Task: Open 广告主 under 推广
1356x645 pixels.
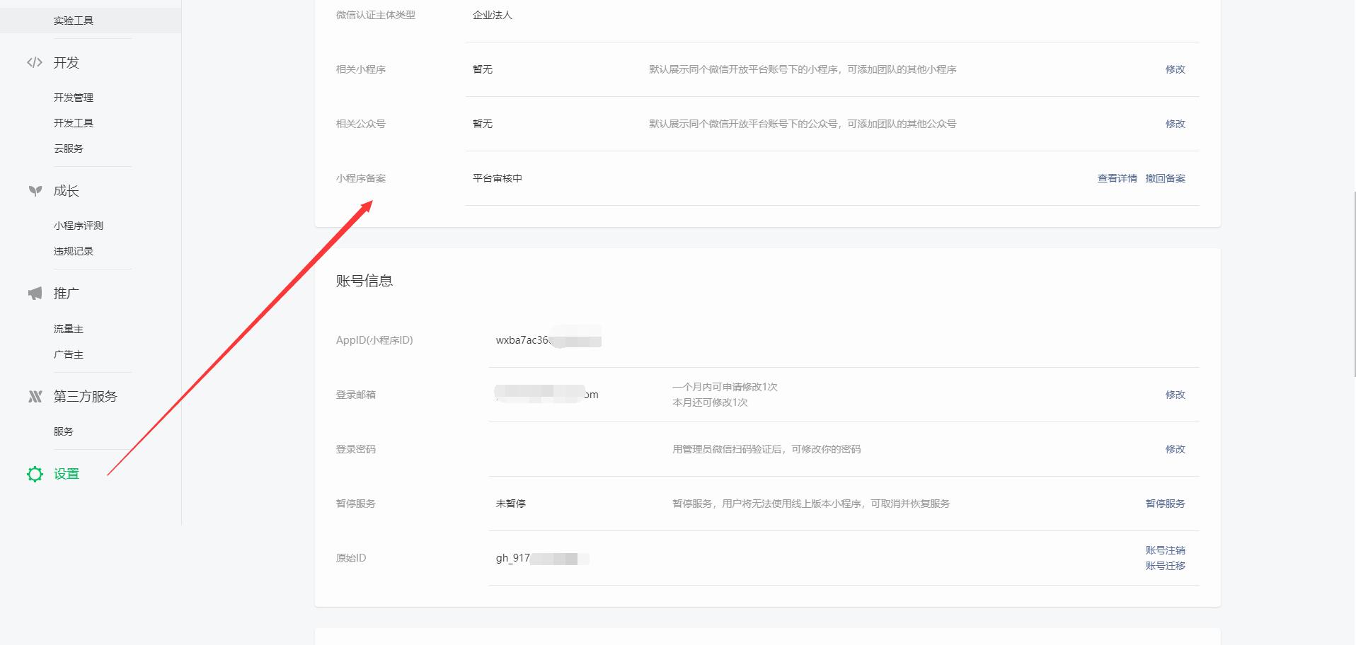Action: coord(69,354)
